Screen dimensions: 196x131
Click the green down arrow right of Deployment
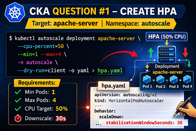tap(189, 64)
